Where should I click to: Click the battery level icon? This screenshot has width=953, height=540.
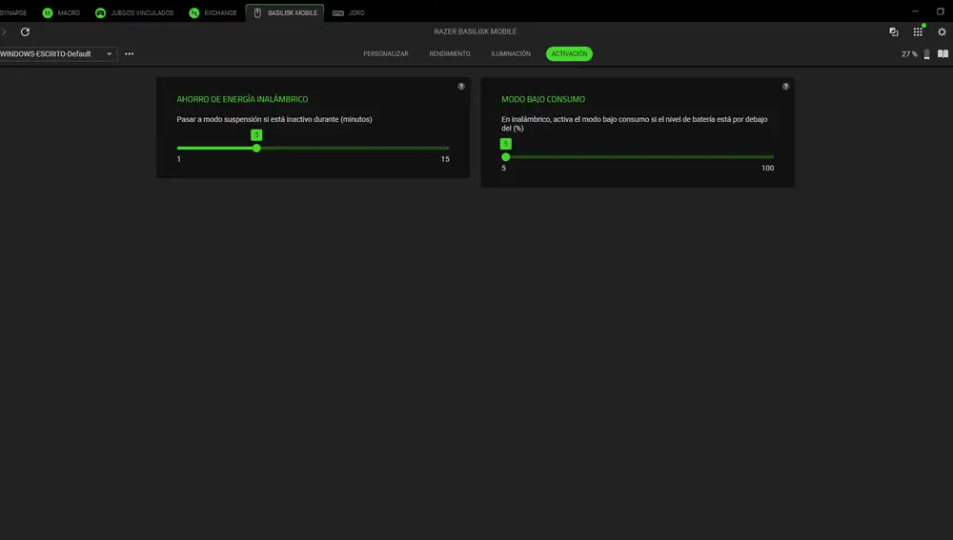(x=927, y=54)
